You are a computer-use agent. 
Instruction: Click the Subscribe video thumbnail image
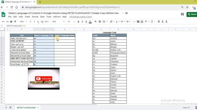pos(44,79)
